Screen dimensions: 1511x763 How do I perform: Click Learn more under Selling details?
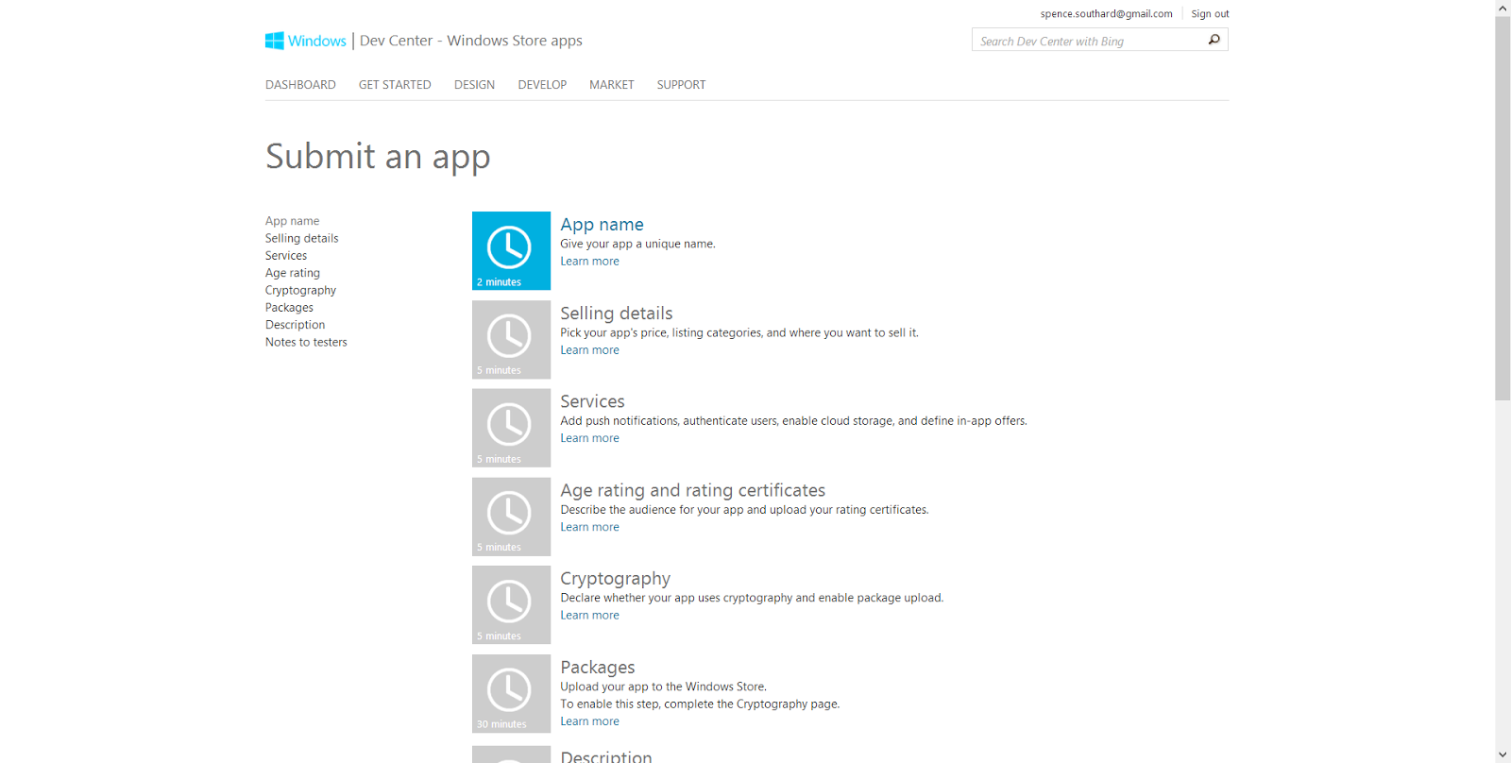(590, 350)
